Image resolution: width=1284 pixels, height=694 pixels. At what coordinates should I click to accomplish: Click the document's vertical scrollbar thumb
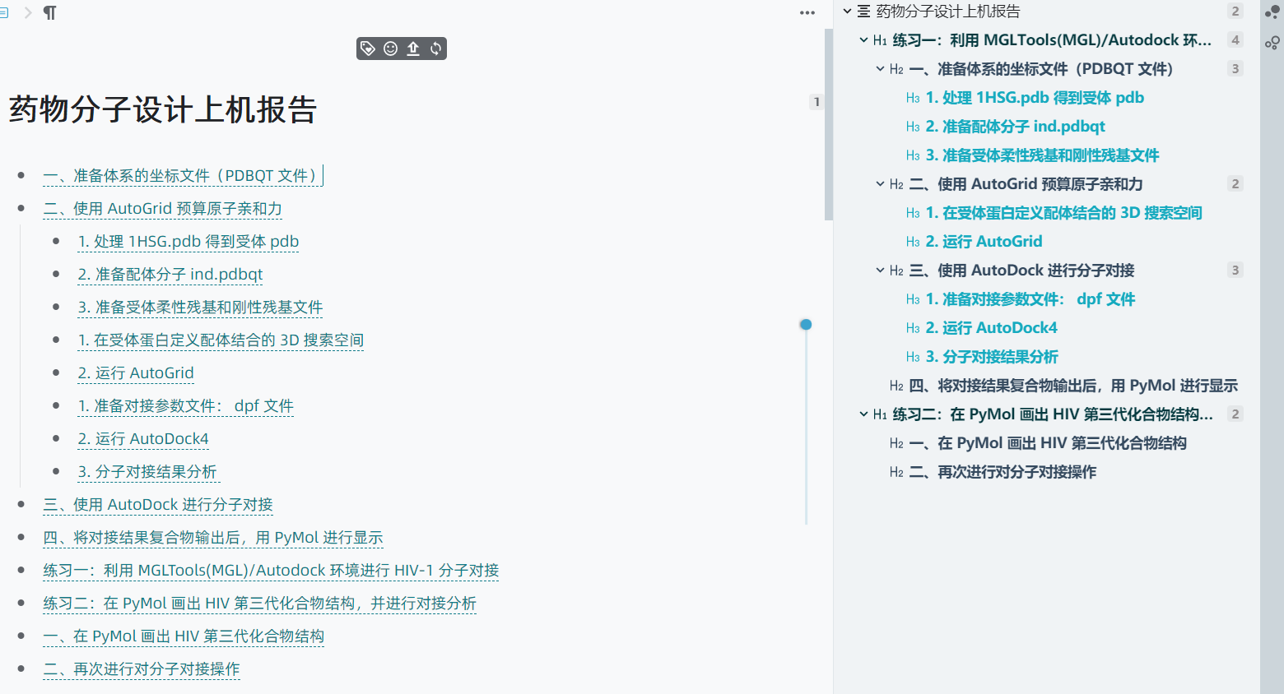click(829, 125)
